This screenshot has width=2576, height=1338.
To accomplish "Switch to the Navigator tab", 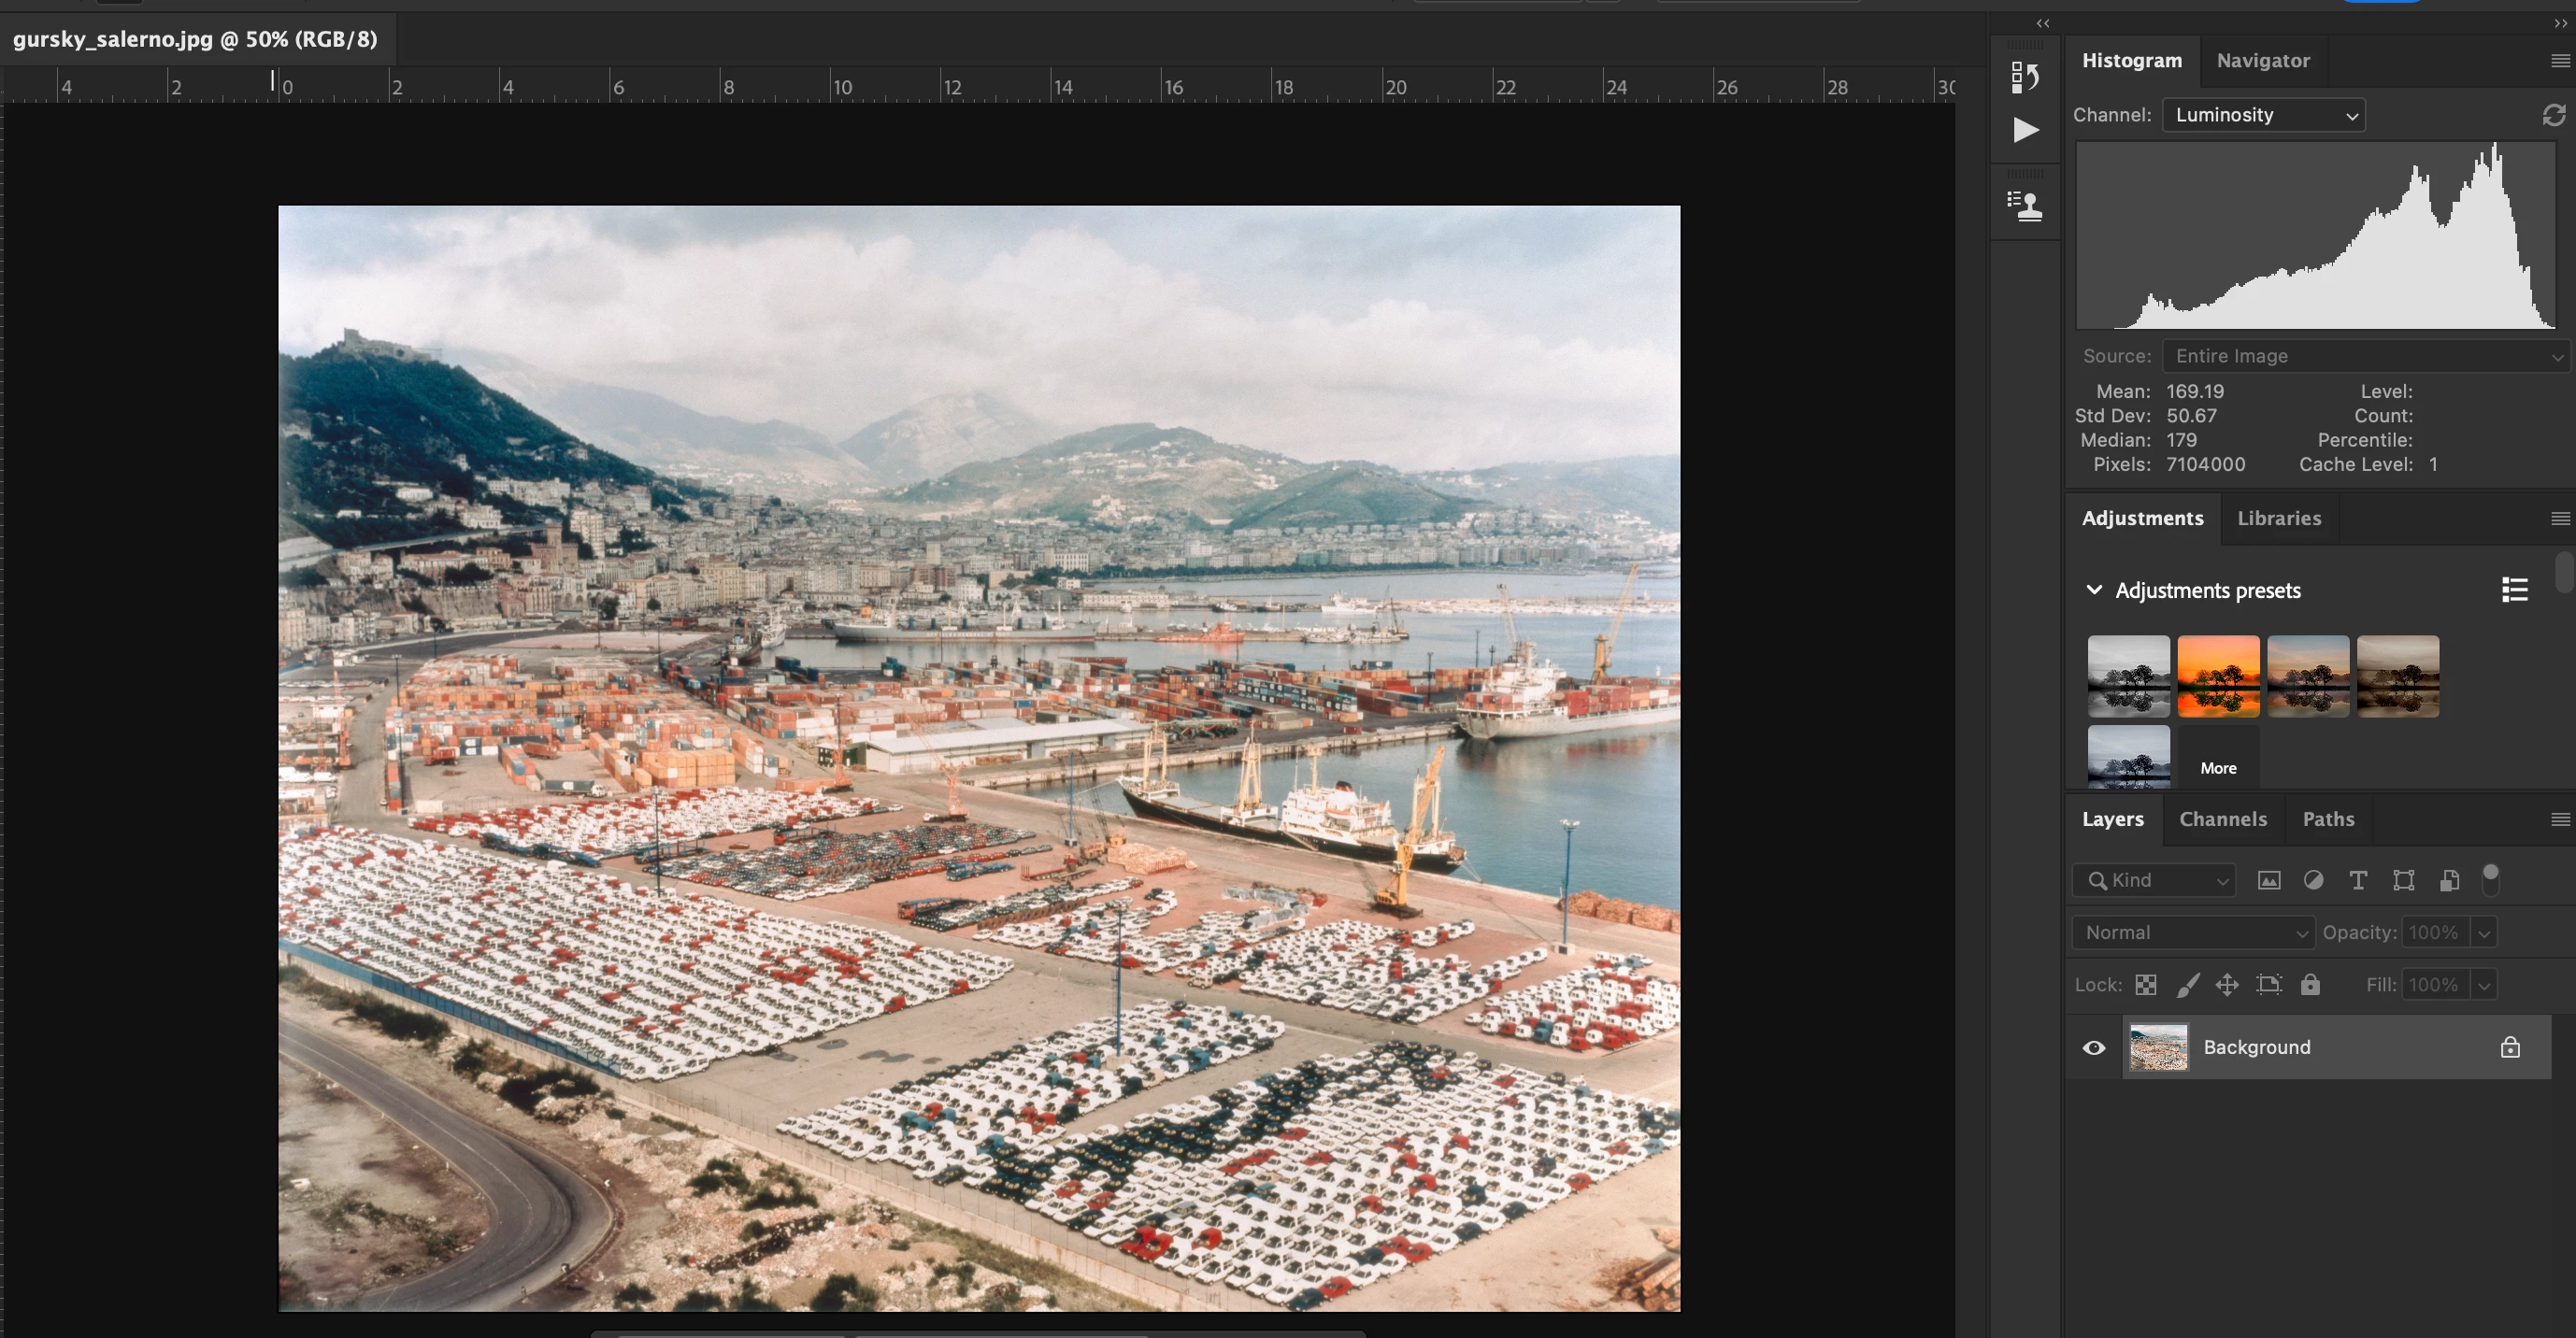I will (x=2263, y=61).
